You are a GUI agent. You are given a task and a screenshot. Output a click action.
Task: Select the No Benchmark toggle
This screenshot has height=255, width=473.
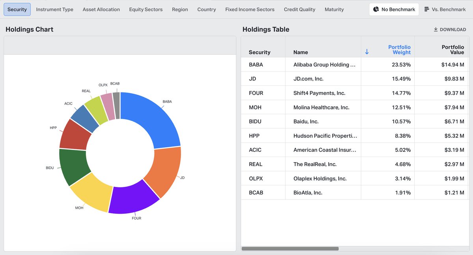tap(394, 9)
